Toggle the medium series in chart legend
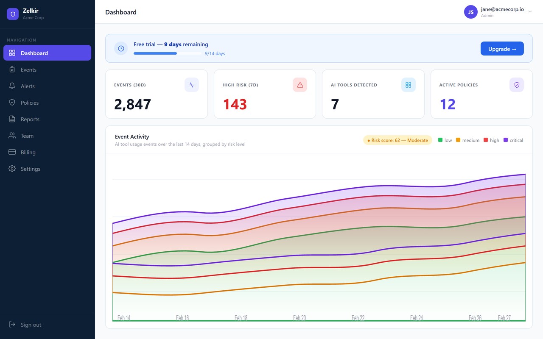The image size is (543, 339). [467, 140]
